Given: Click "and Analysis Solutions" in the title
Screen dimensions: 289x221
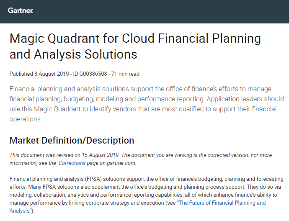Looking at the screenshot, I should pos(73,54).
